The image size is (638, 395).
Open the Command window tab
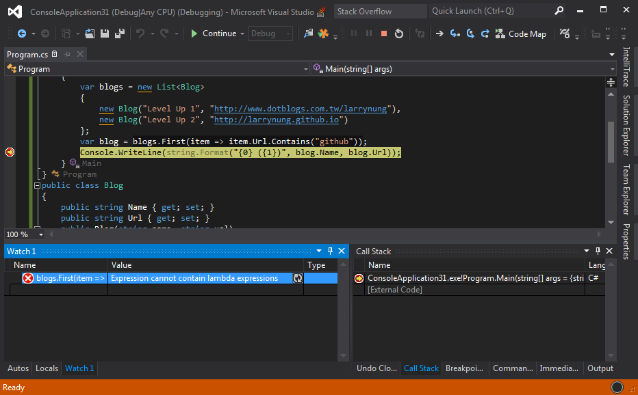coord(513,368)
